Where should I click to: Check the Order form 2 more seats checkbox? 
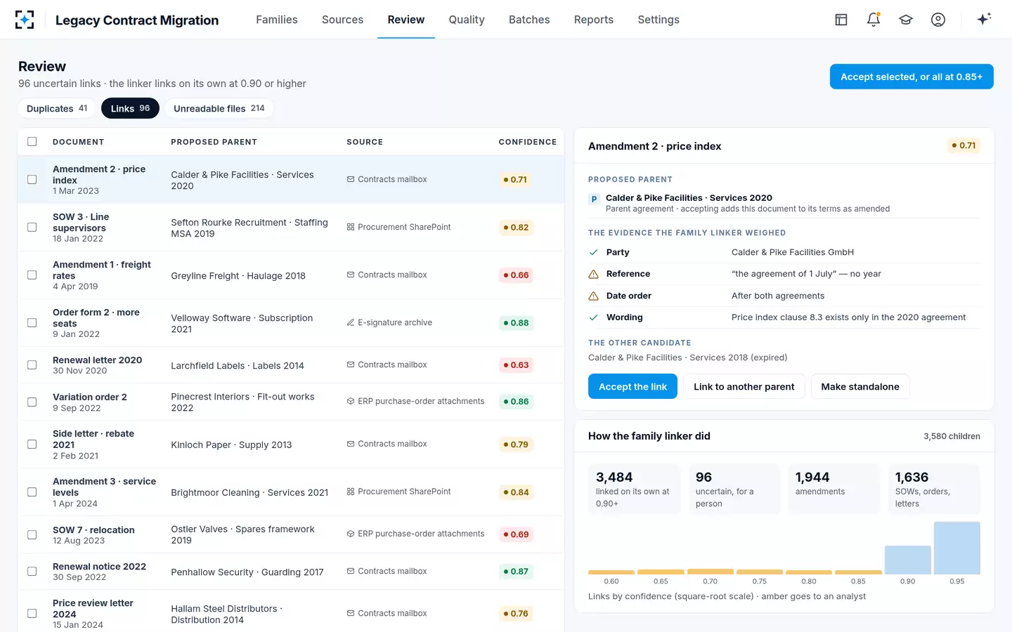pyautogui.click(x=32, y=323)
